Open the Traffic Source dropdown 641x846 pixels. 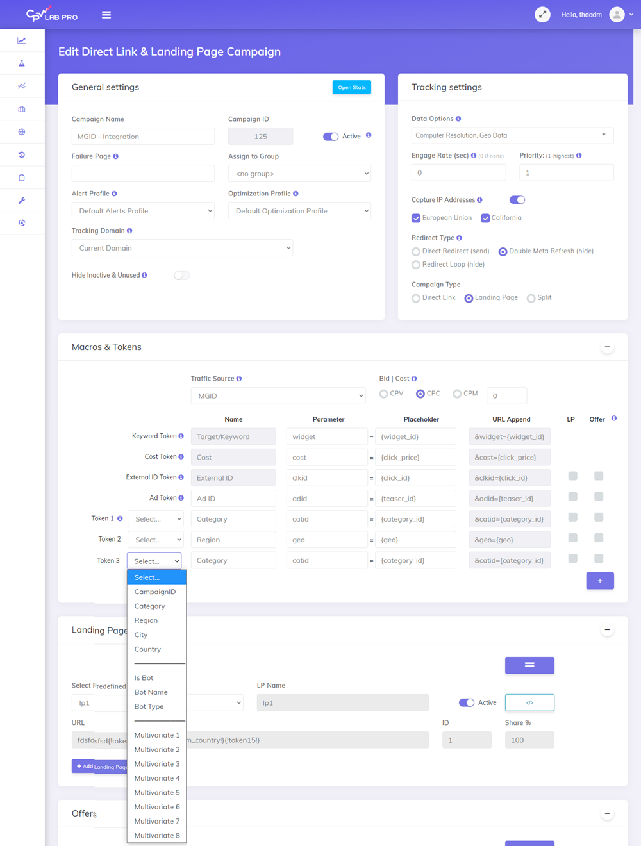pyautogui.click(x=278, y=396)
